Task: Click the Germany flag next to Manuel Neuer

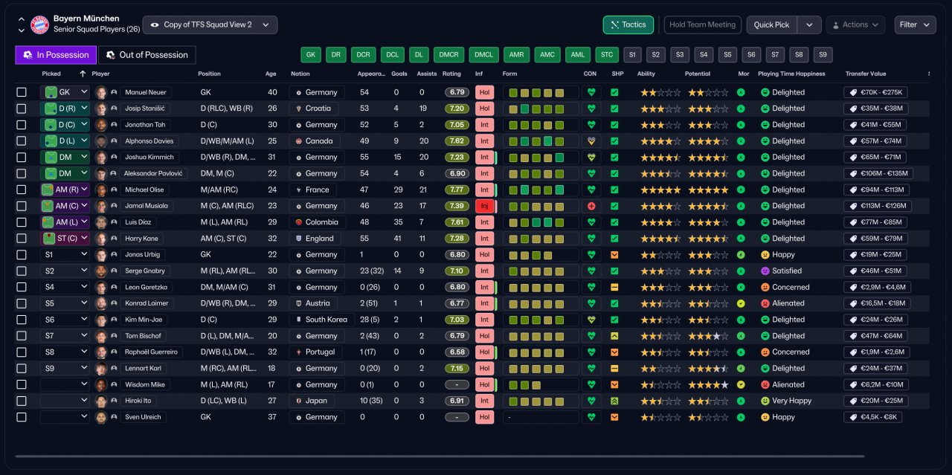Action: click(x=298, y=93)
